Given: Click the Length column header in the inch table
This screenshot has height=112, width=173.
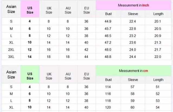Looking at the screenshot, I should [x=158, y=14].
